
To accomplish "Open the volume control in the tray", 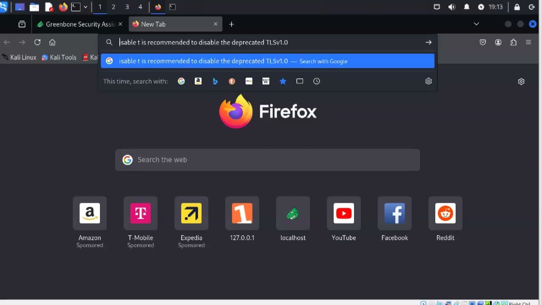I will [452, 7].
